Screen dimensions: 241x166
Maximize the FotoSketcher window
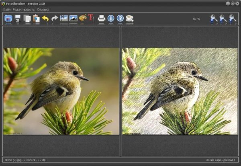233,3
